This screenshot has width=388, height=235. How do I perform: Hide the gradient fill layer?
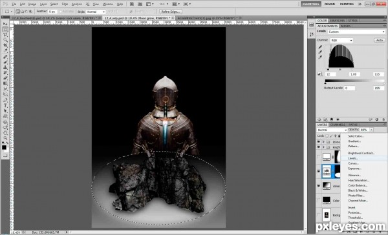(318, 185)
